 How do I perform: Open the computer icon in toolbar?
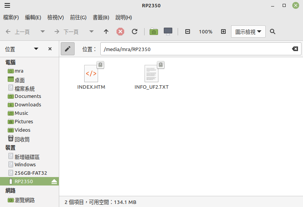[x=168, y=31]
